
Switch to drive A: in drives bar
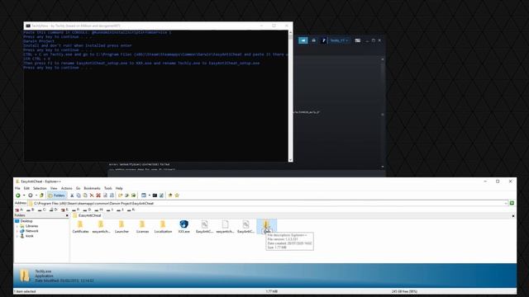[19, 210]
